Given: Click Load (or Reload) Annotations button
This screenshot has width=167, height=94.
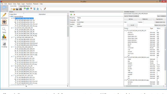Looking at the screenshot, I should [x=132, y=16].
